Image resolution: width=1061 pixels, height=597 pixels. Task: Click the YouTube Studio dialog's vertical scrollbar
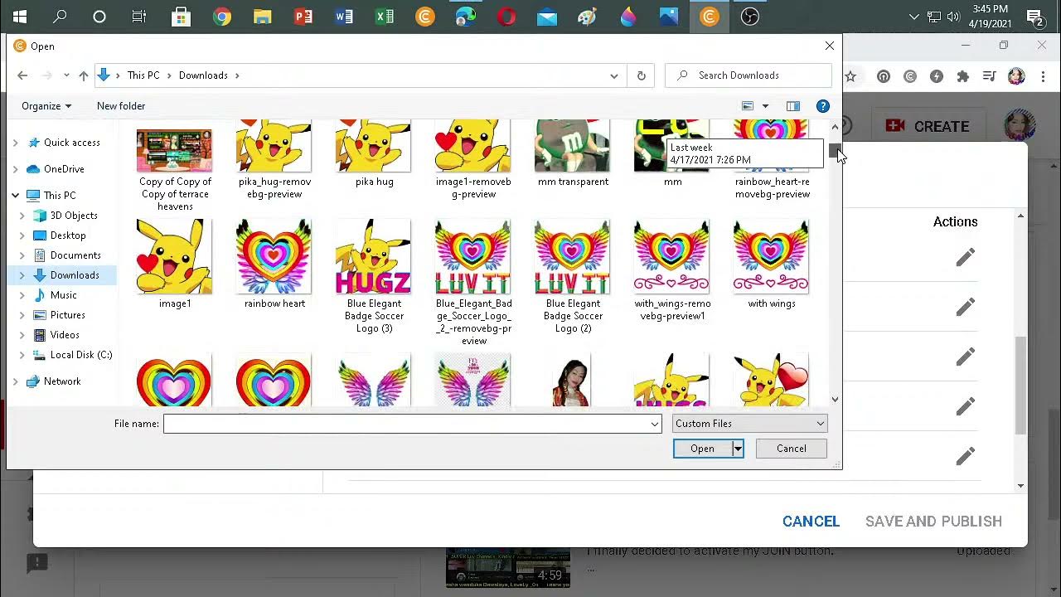coord(1020,385)
